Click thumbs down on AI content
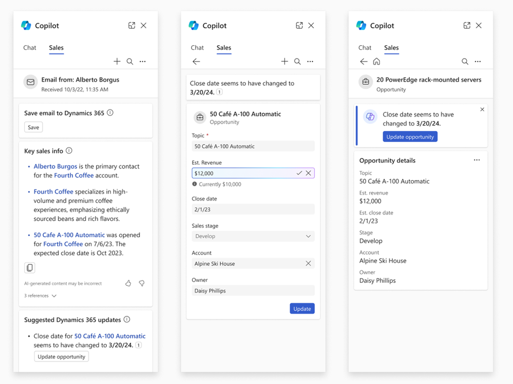 tap(142, 283)
